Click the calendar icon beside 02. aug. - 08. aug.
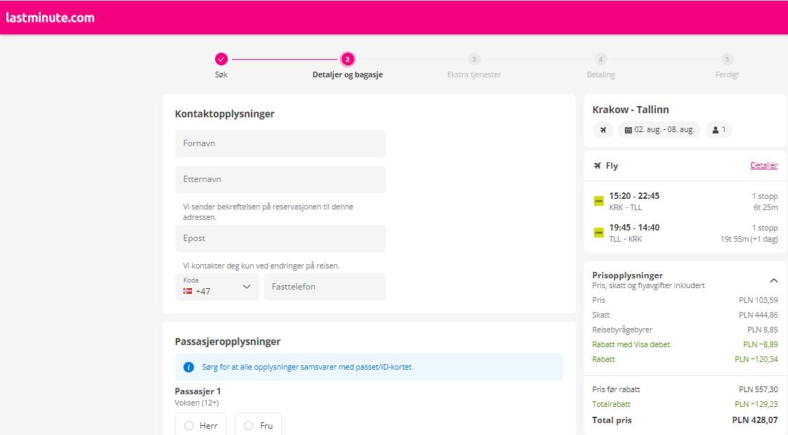Viewport: 788px width, 435px height. pyautogui.click(x=628, y=130)
